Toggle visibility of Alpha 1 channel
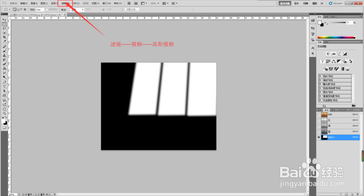Image resolution: width=364 pixels, height=196 pixels. point(319,137)
